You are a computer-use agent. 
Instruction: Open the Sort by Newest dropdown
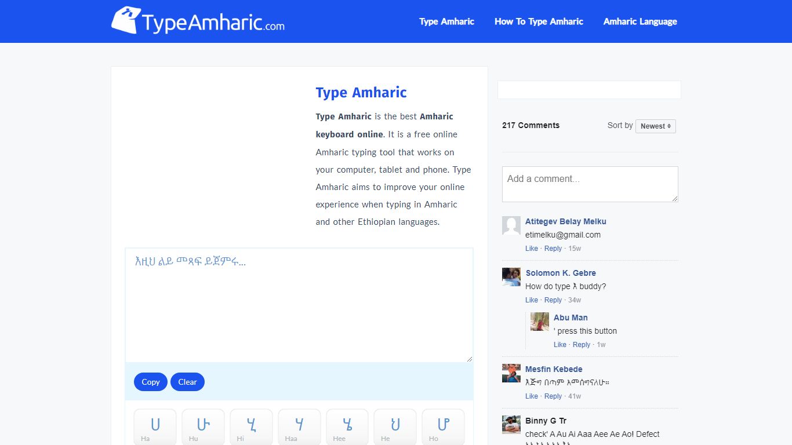pos(656,126)
